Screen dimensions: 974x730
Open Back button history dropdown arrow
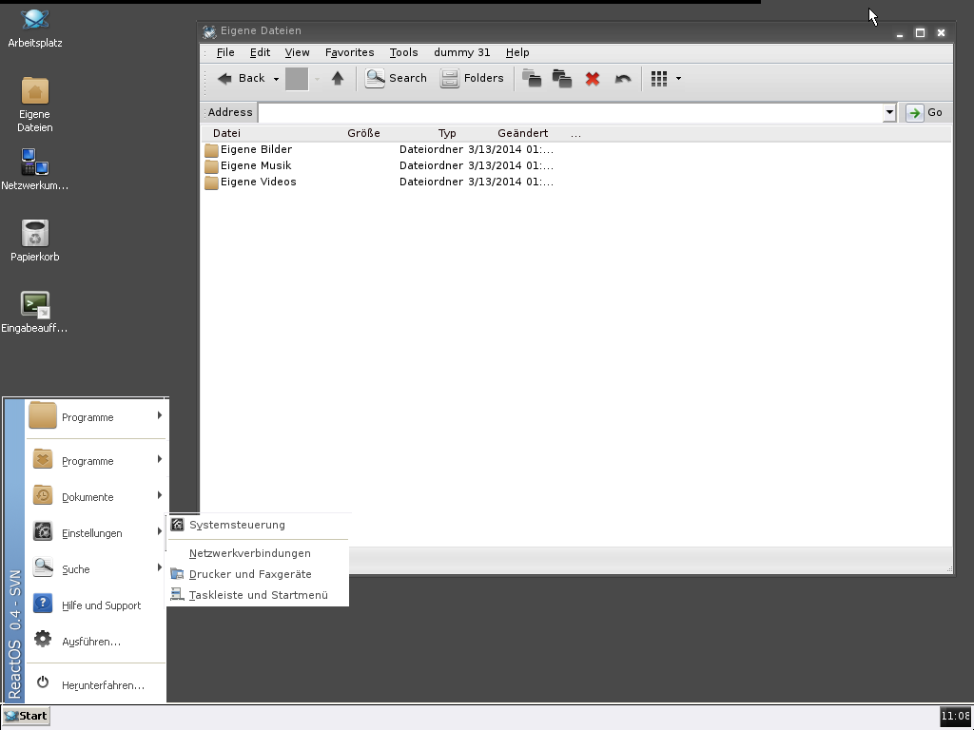pos(277,79)
